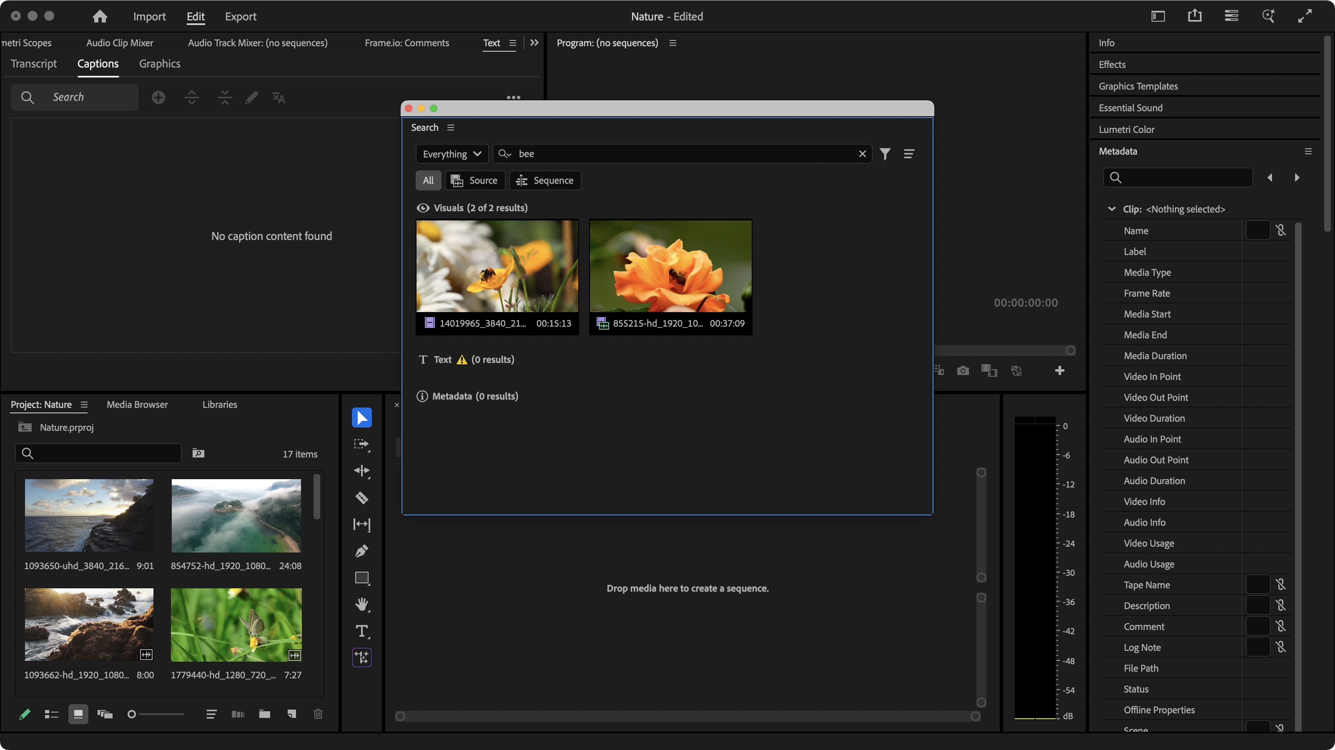1335x750 pixels.
Task: Click the split caption icon
Action: 192,97
